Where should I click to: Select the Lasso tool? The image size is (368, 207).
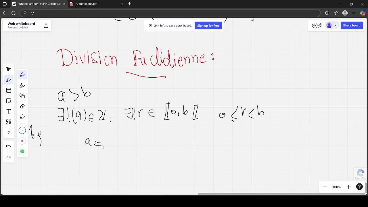22,117
